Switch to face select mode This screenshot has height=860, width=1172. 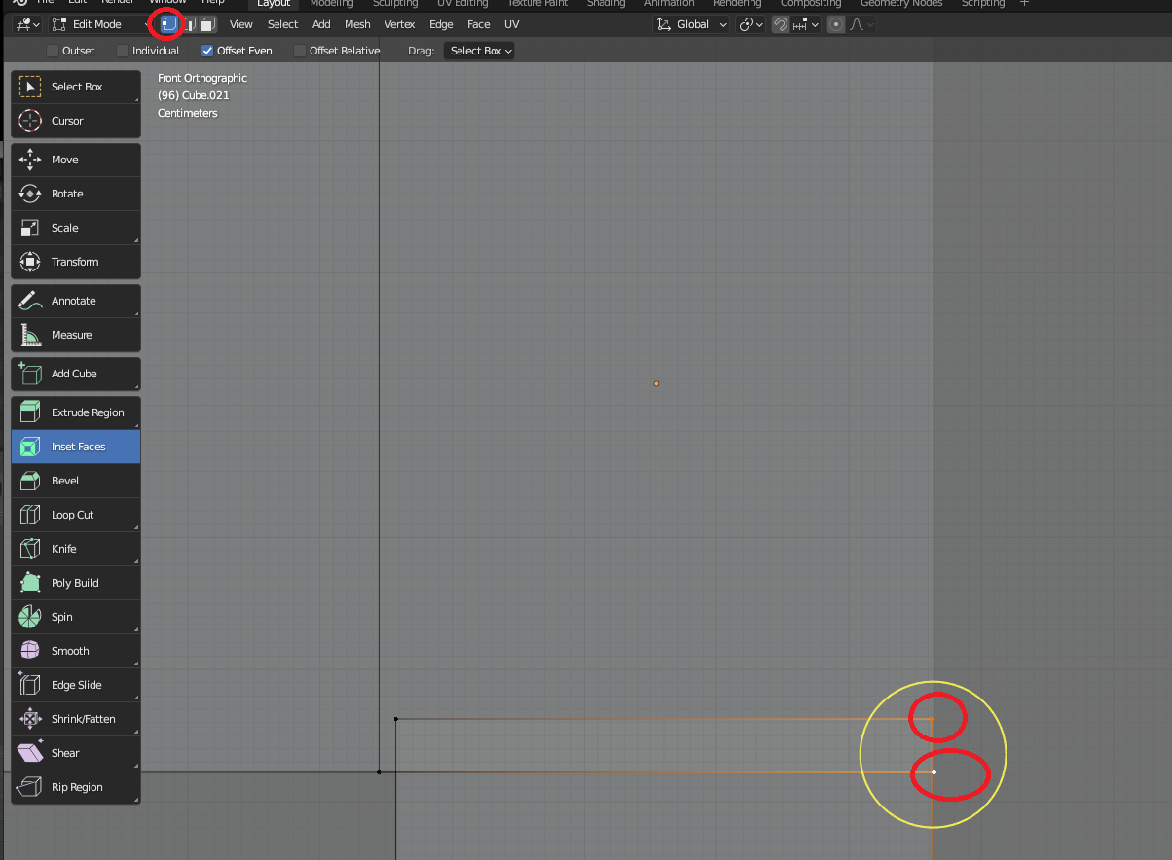click(x=208, y=24)
